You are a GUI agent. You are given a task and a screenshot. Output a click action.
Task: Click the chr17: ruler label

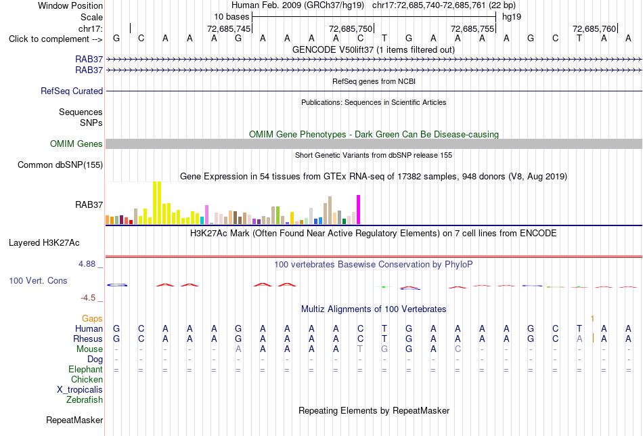click(90, 28)
